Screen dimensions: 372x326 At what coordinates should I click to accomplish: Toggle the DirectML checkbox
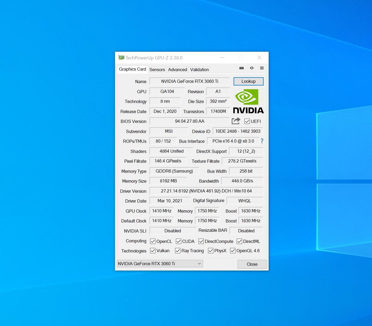click(x=239, y=241)
